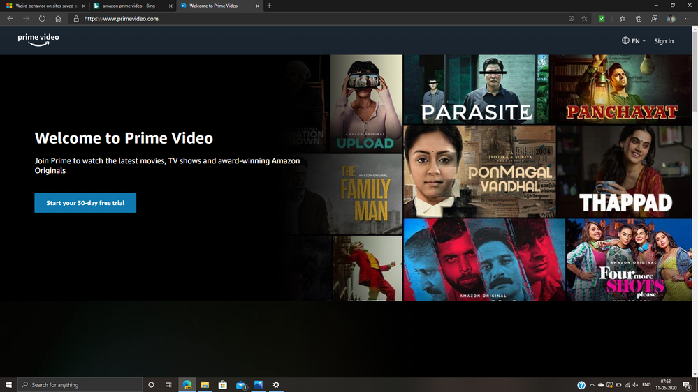
Task: Open Settings and more menu
Action: click(688, 19)
